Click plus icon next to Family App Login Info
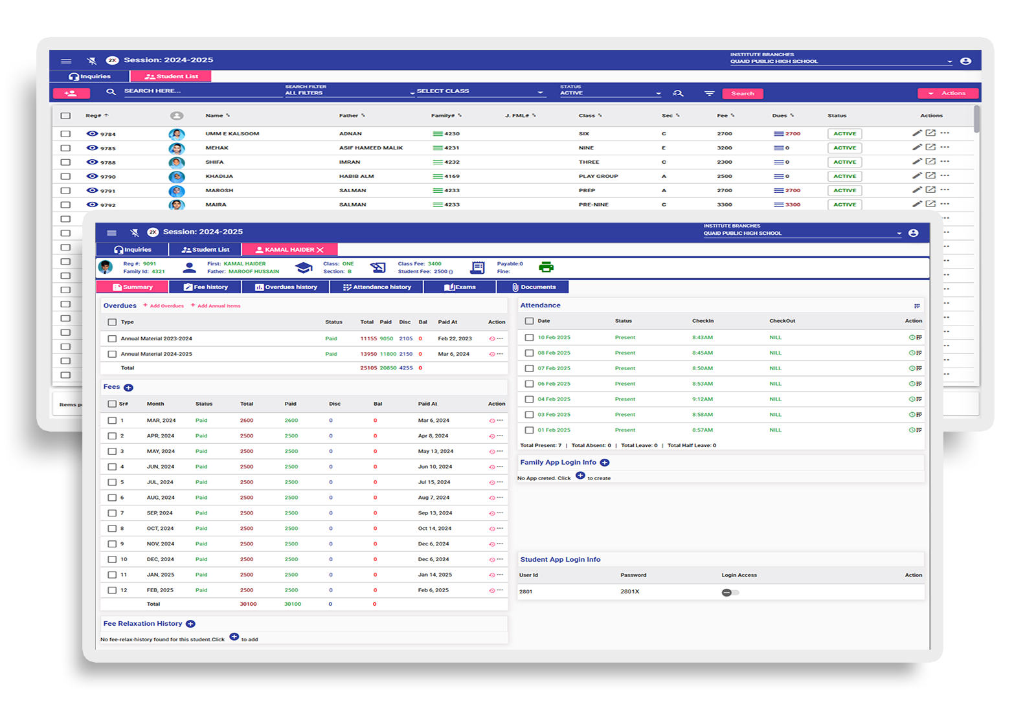Image resolution: width=1036 pixels, height=717 pixels. (605, 463)
